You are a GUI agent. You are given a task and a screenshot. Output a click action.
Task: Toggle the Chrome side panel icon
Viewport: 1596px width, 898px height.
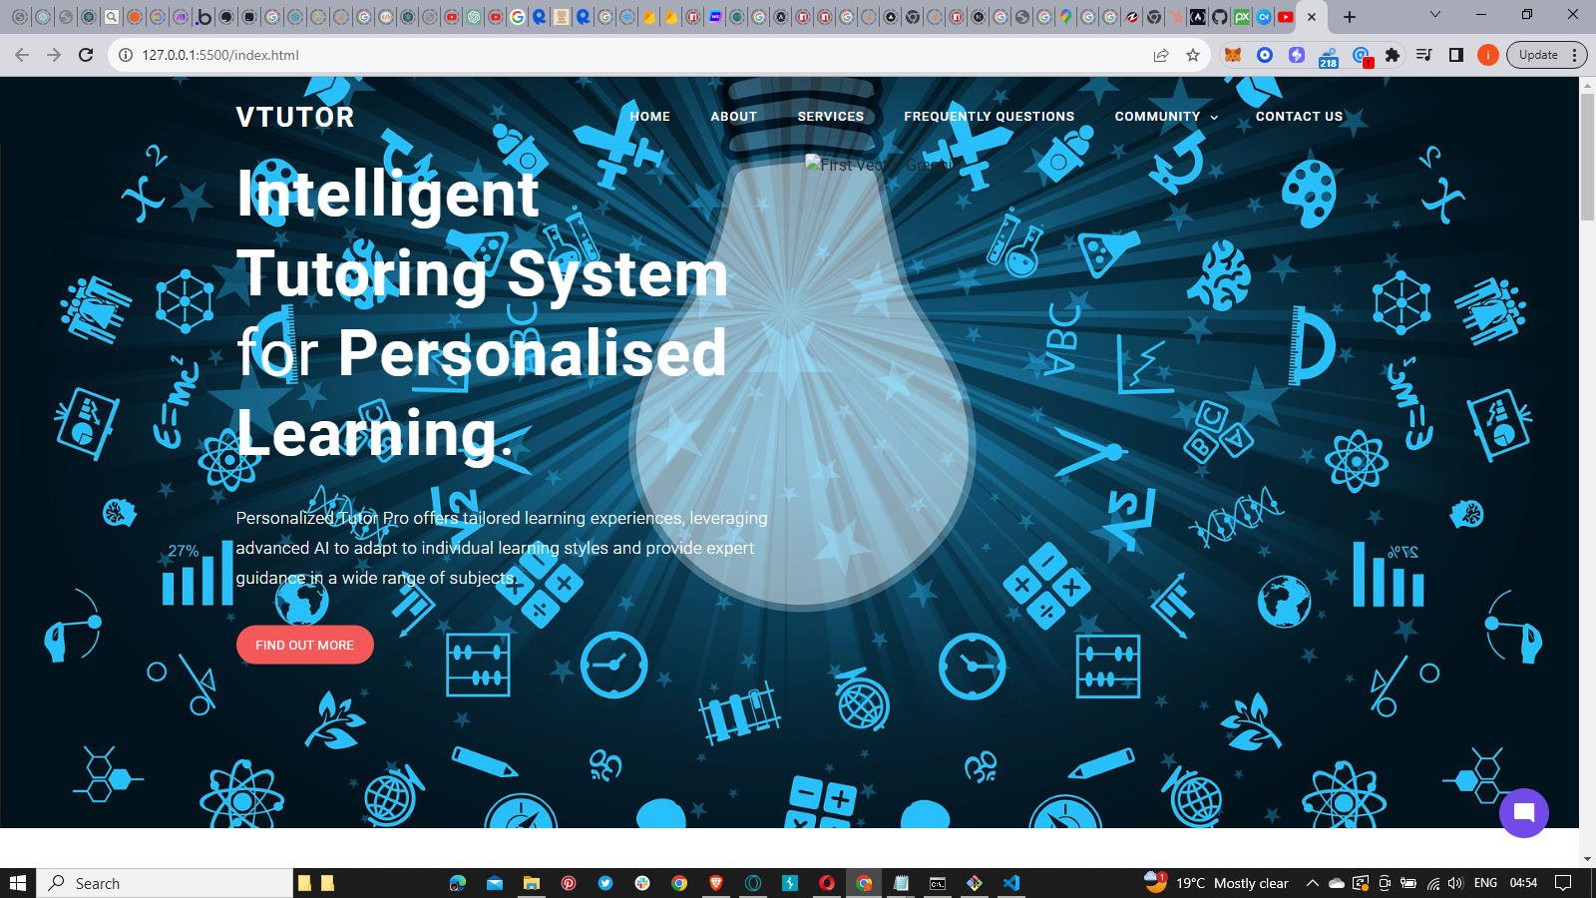tap(1456, 55)
